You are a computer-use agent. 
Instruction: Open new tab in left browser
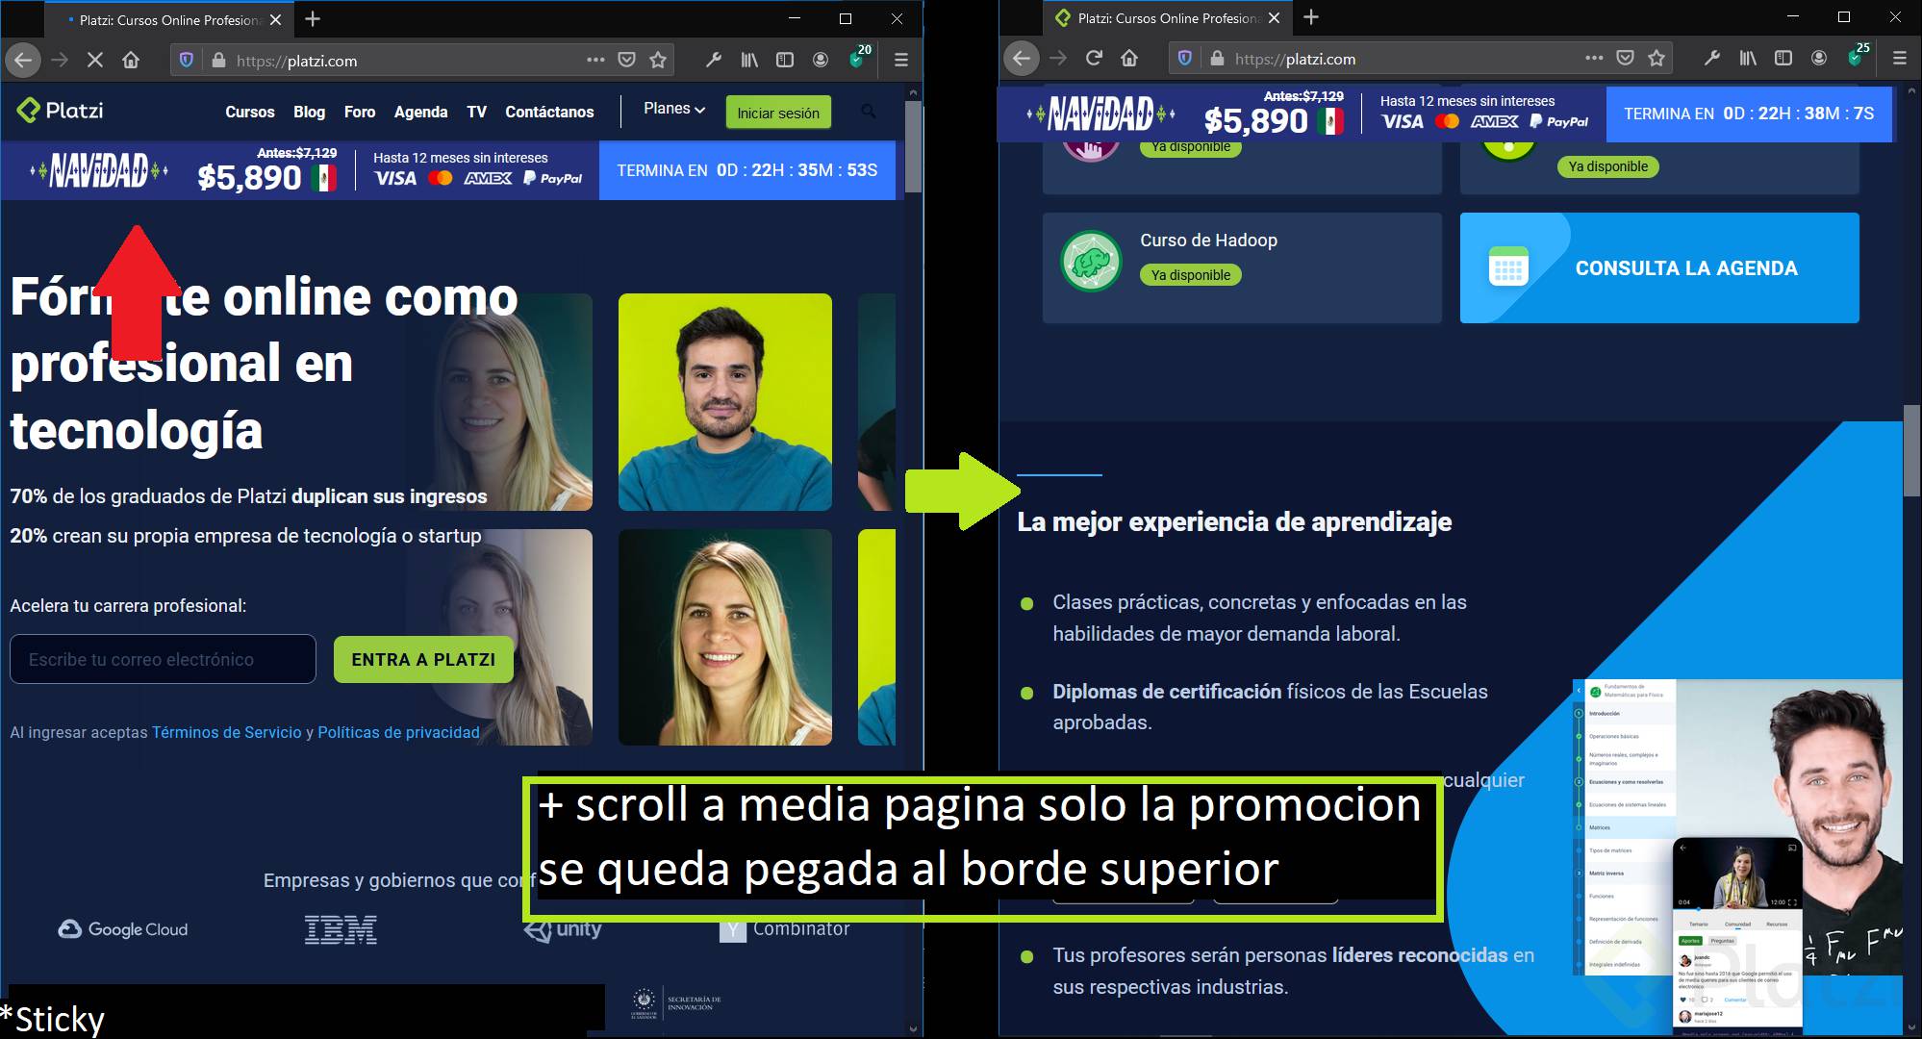tap(313, 18)
